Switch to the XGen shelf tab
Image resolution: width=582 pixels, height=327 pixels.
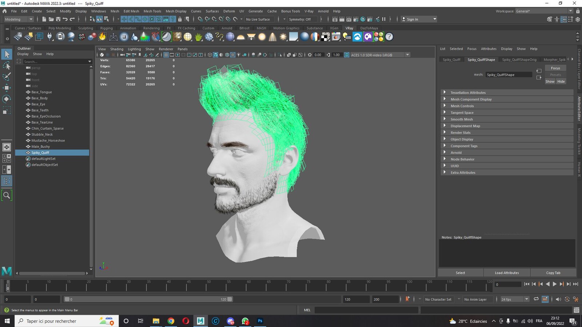(x=334, y=28)
